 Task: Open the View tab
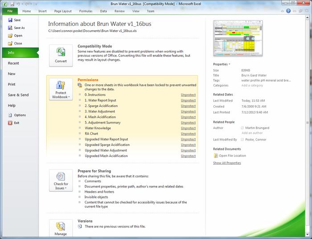136,11
